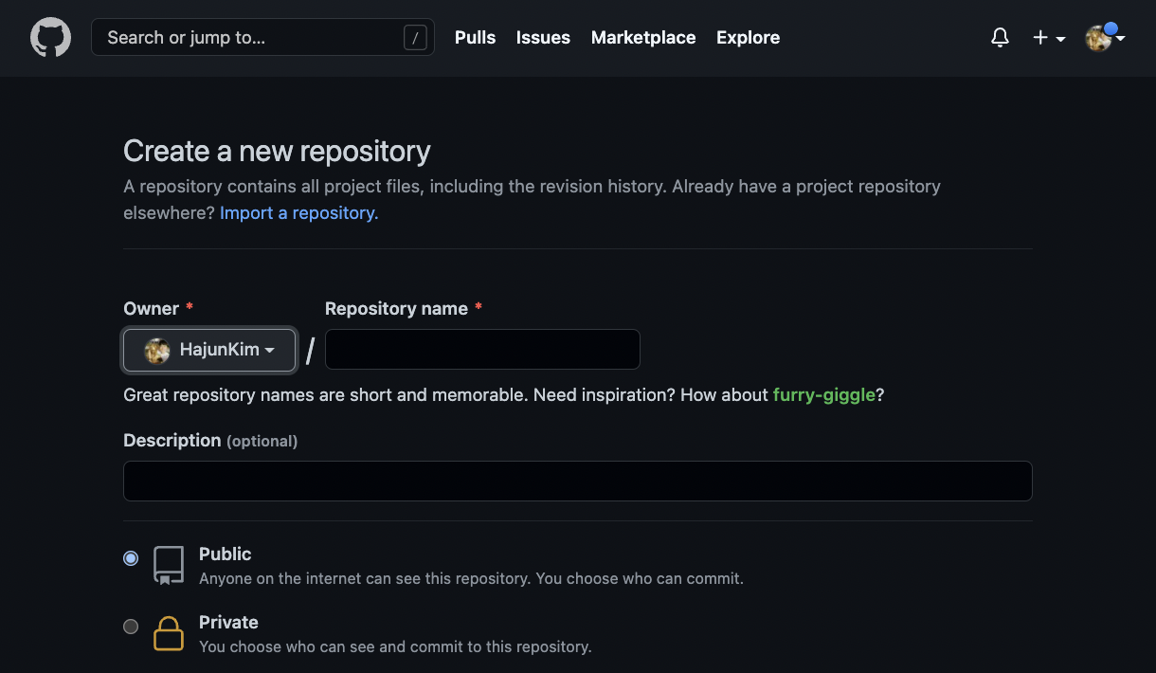The image size is (1156, 673).
Task: Click HajunKim's avatar in Owner button
Action: click(x=156, y=351)
